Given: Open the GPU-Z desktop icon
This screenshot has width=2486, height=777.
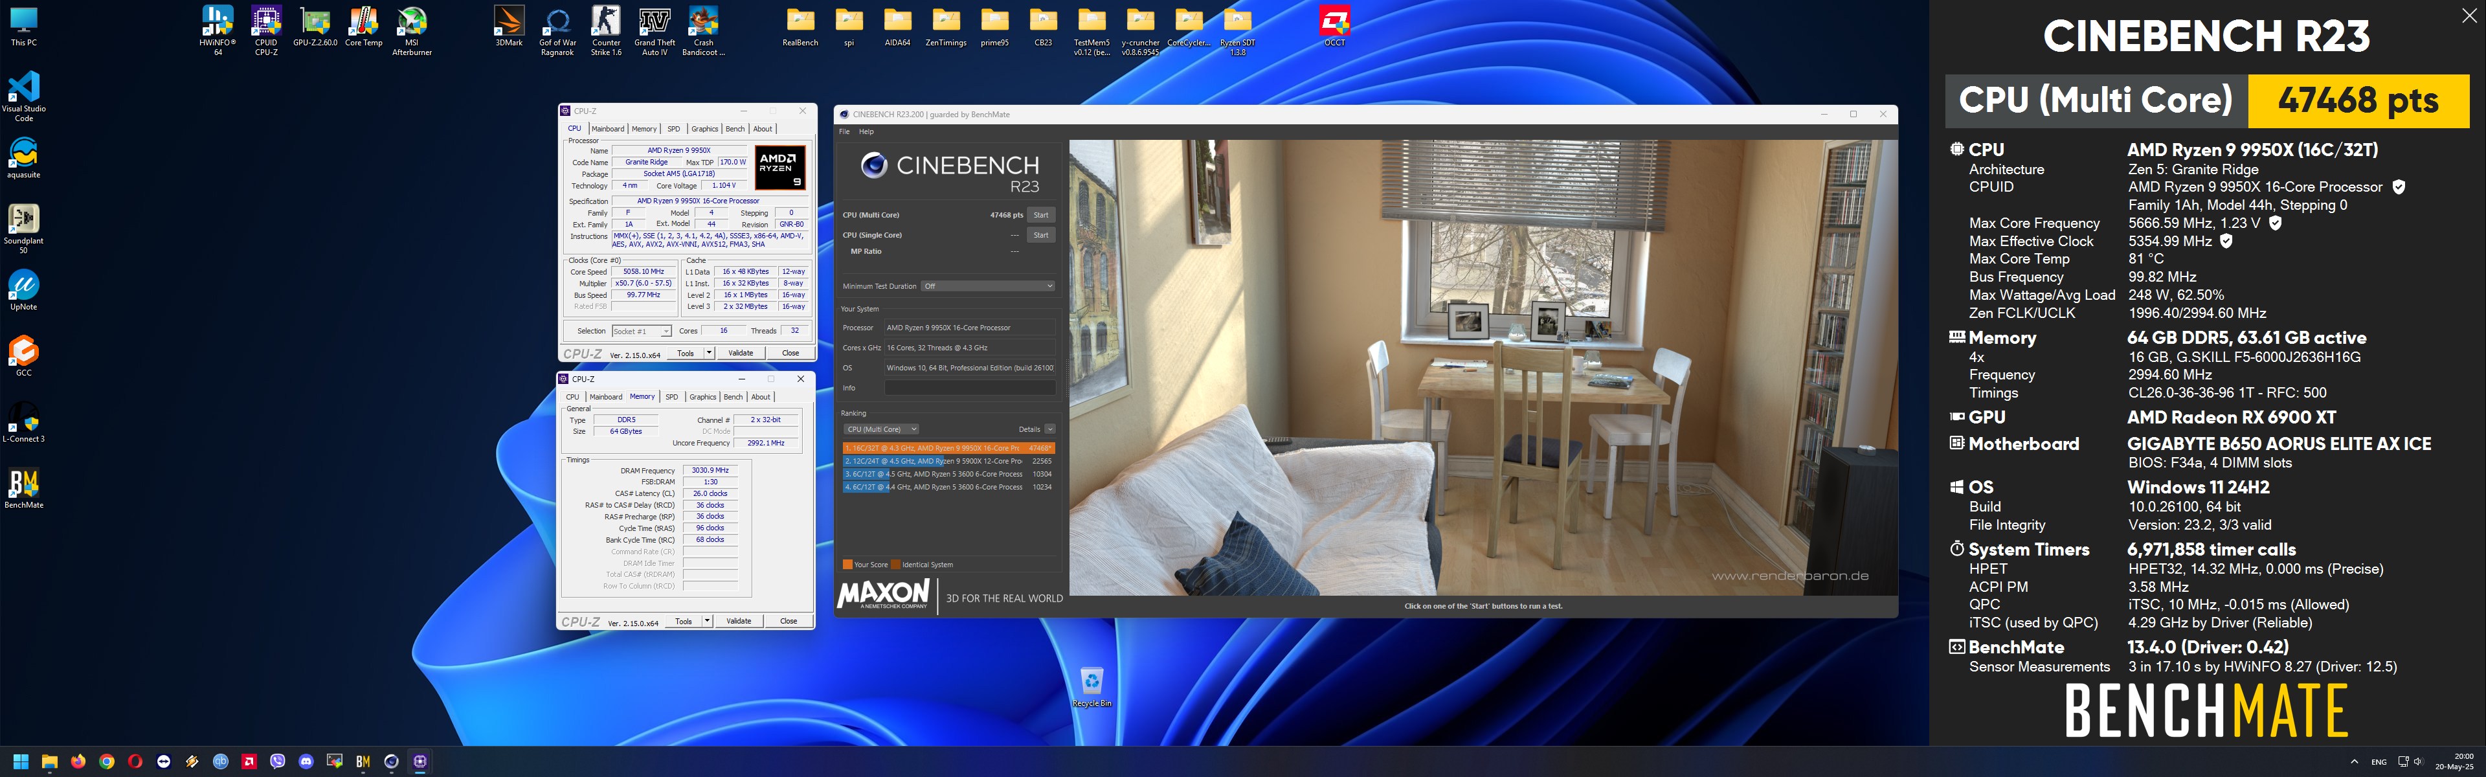Looking at the screenshot, I should click(315, 26).
